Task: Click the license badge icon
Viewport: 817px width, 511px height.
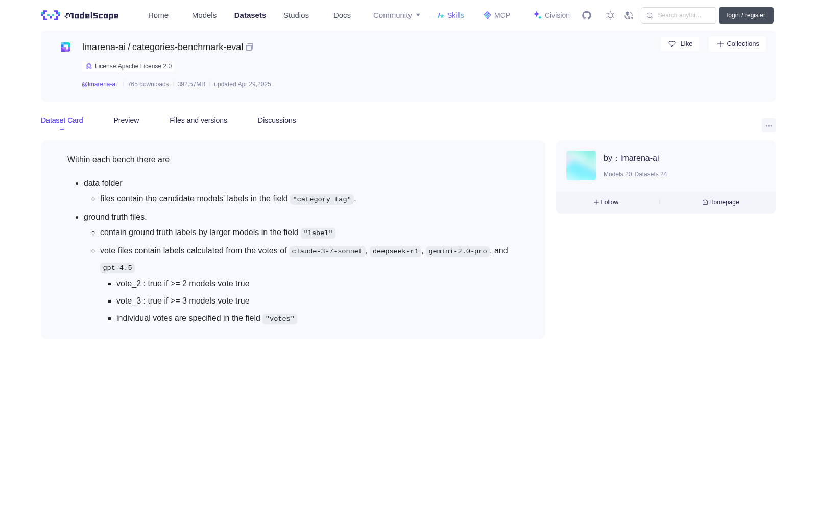Action: (89, 66)
